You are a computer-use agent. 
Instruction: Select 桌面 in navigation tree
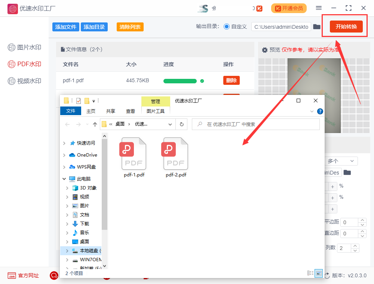tap(81, 242)
